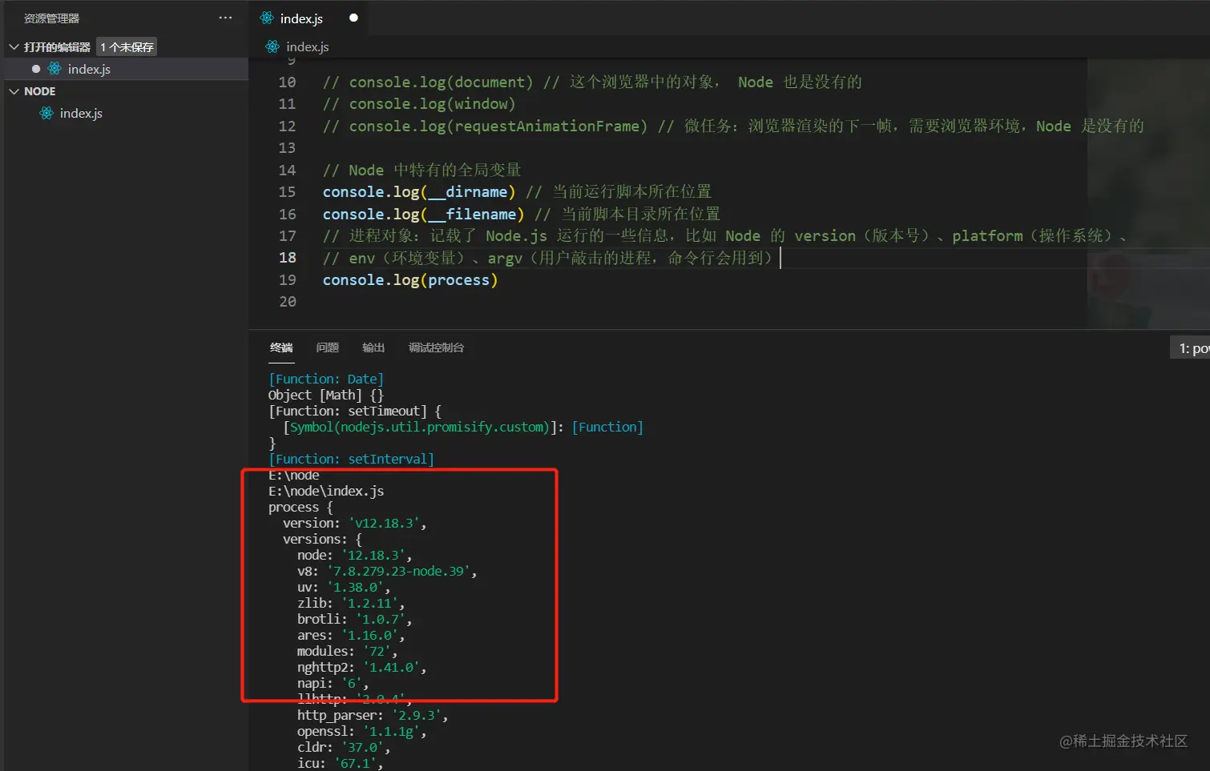
Task: Click the v8 '7.8.279.23-node.39' terminal line
Action: click(387, 571)
